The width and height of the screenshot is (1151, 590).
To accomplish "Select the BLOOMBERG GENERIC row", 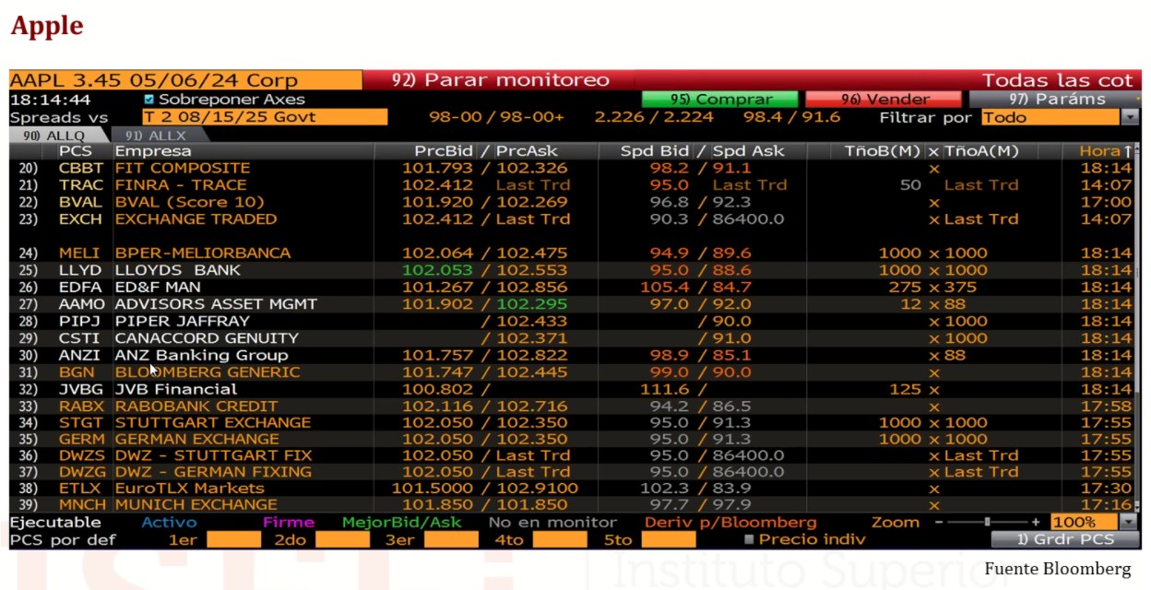I will [x=572, y=372].
